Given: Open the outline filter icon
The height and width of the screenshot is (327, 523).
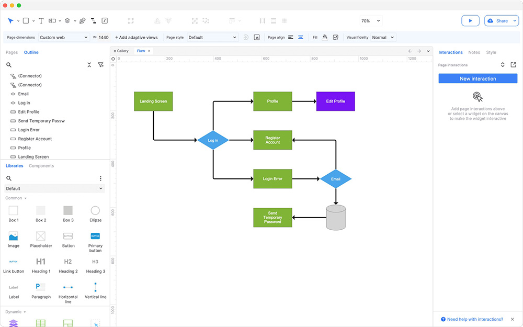Looking at the screenshot, I should tap(100, 65).
